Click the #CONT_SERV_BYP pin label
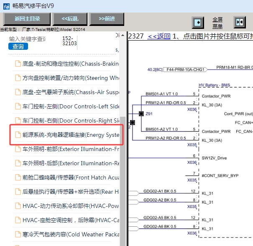This screenshot has width=253, height=246. tap(220, 176)
